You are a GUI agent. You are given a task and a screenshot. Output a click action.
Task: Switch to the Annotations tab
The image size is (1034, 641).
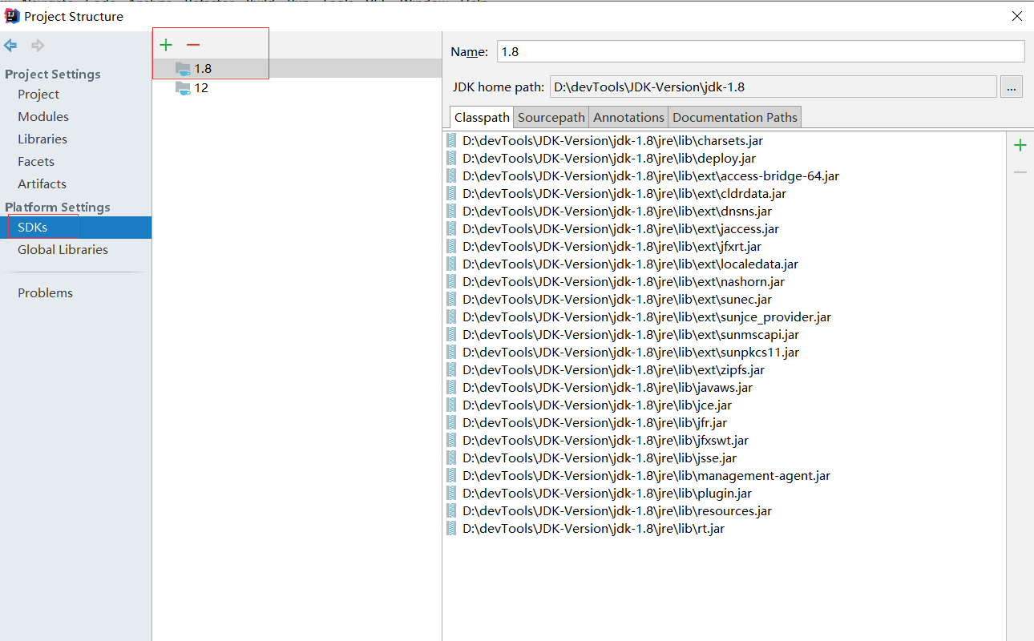[x=628, y=116]
